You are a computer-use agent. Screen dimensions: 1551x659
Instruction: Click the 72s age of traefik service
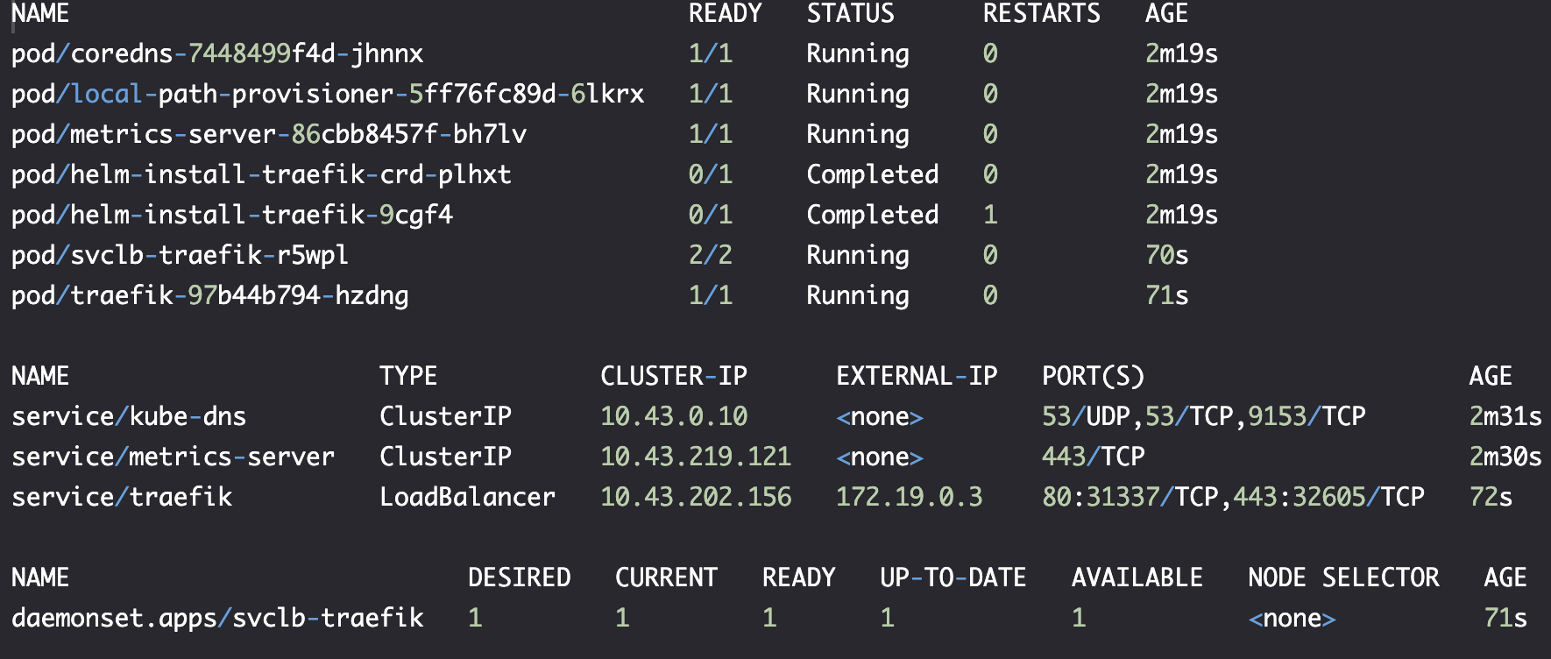coord(1491,498)
